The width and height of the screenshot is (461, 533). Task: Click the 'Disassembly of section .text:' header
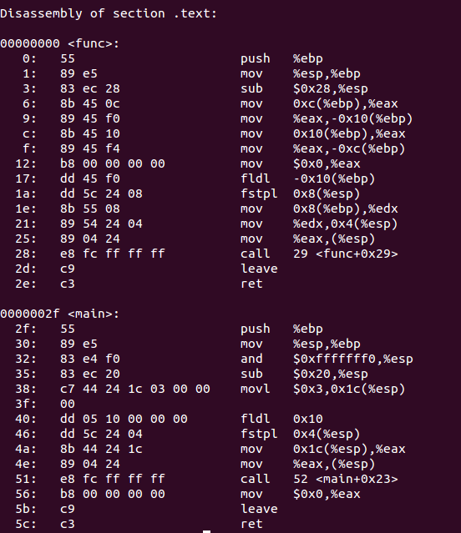(x=109, y=13)
